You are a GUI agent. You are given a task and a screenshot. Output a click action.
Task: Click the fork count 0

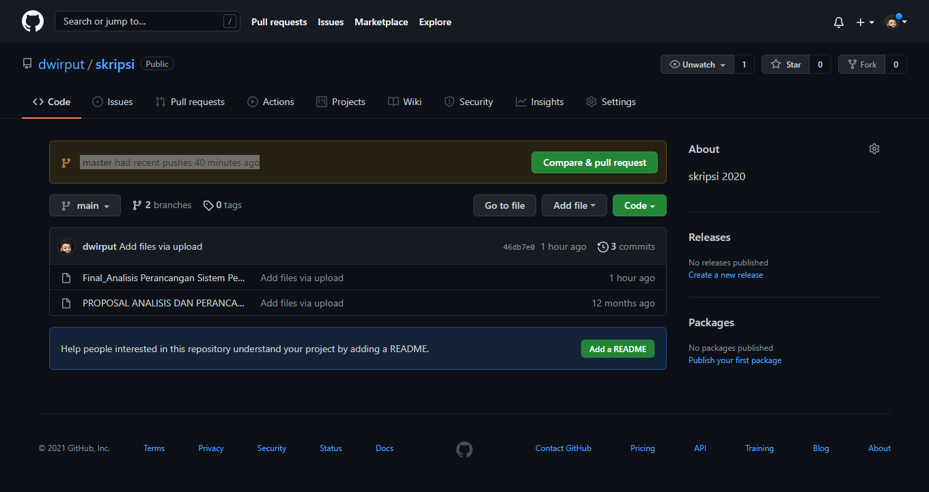tap(896, 64)
